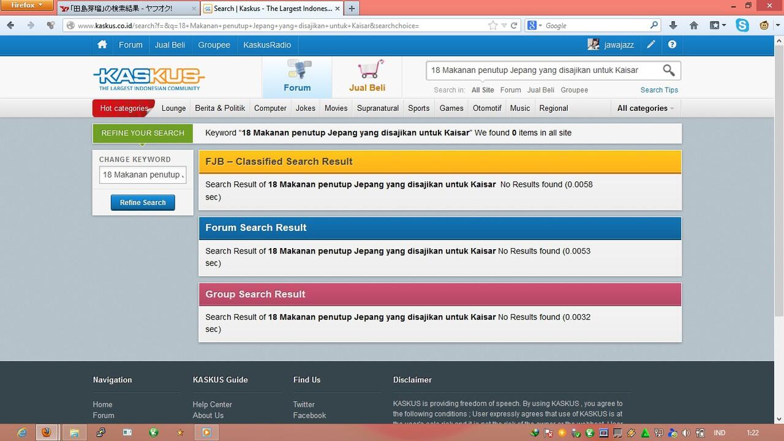Click the monkey face addon icon
Viewport: 784px width, 441px height.
click(x=764, y=25)
